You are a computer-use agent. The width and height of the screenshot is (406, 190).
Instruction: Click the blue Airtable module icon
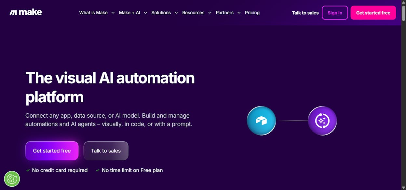pos(261,121)
